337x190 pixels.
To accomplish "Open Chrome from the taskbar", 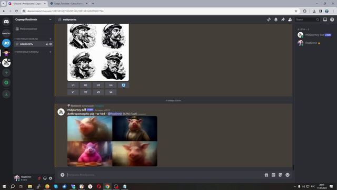I will point(107,186).
